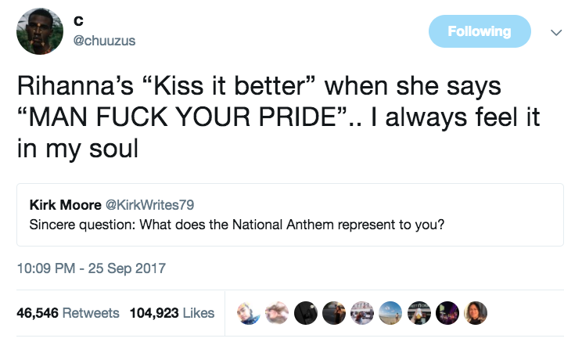This screenshot has width=582, height=342.
Task: Open eighth liker avatar with purple lights
Action: pyautogui.click(x=447, y=313)
